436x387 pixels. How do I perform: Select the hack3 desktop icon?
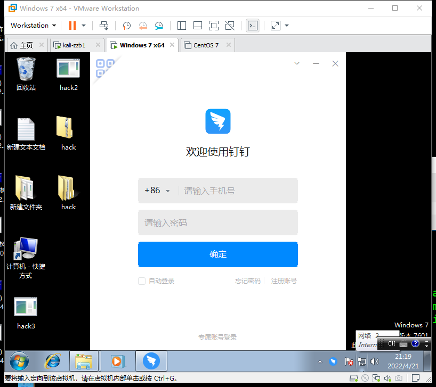pyautogui.click(x=26, y=313)
